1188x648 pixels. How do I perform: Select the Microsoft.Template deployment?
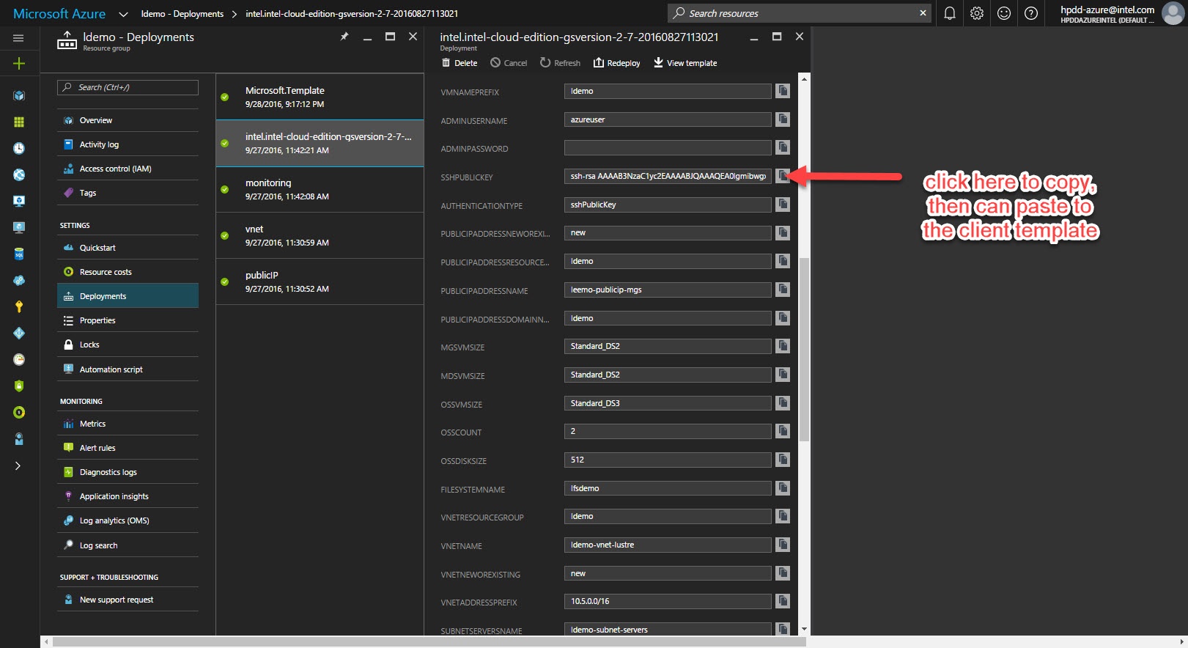point(320,97)
